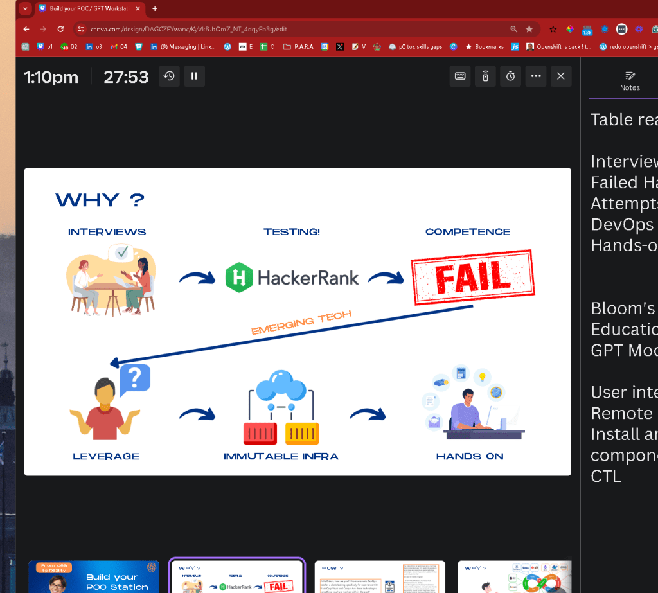Open the Google Calendar bookmark icon
Viewport: 658px width, 593px height.
[325, 47]
